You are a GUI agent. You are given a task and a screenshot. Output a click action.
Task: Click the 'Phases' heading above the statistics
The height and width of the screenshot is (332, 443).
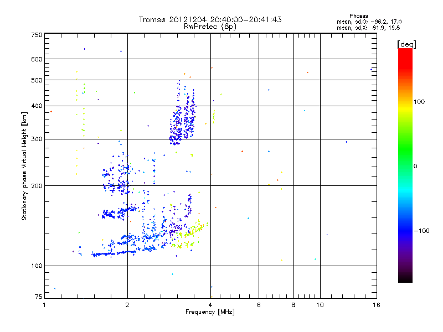click(x=358, y=16)
